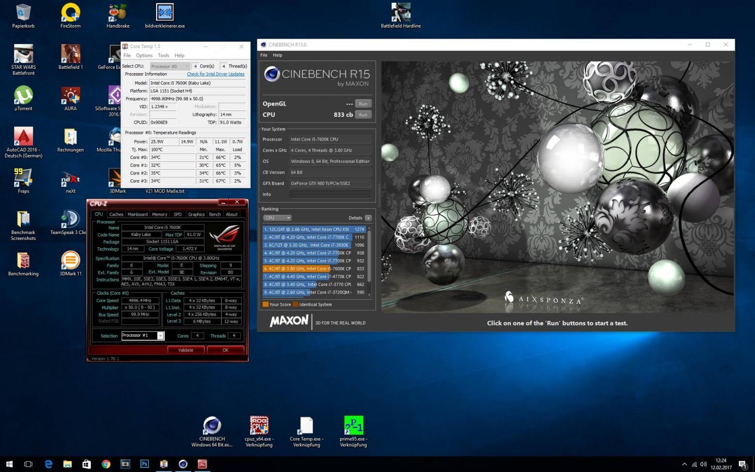The width and height of the screenshot is (755, 472).
Task: Click the volume icon in the system tray
Action: click(703, 464)
